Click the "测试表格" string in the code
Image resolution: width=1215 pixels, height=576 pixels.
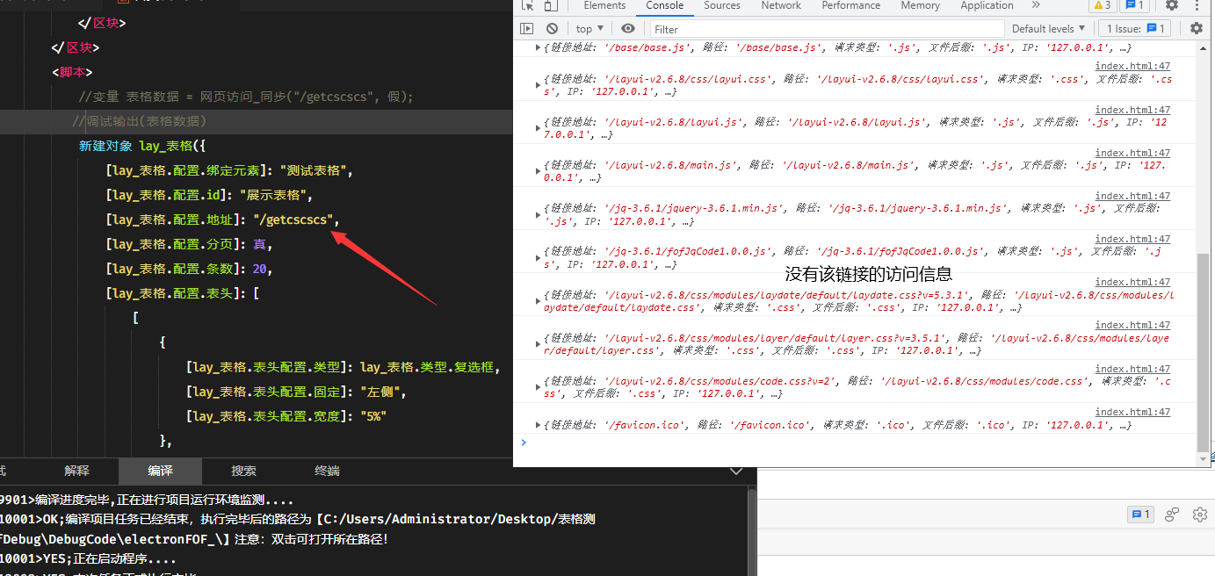click(314, 170)
